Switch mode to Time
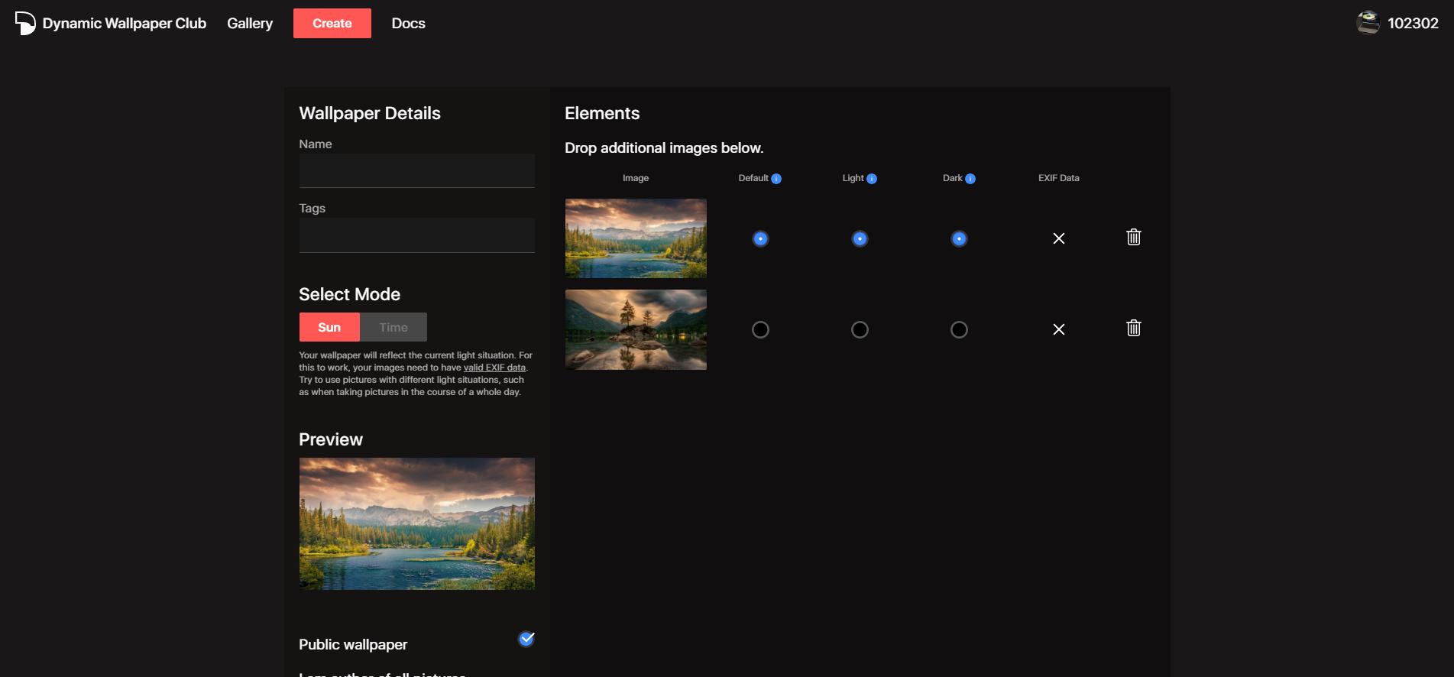The image size is (1454, 677). click(393, 327)
